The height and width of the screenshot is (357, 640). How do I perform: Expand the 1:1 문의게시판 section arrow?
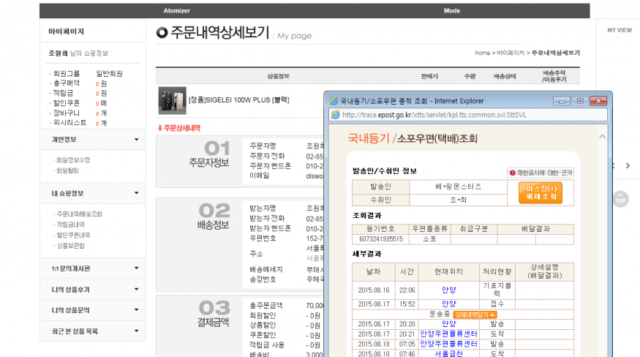tap(136, 268)
